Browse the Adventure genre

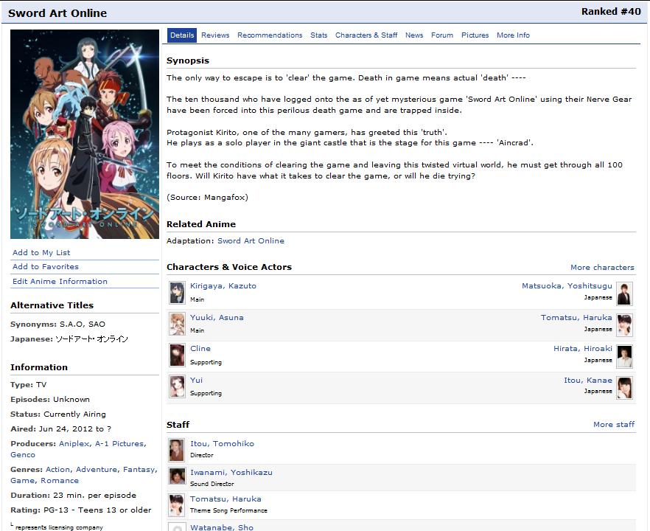(97, 469)
